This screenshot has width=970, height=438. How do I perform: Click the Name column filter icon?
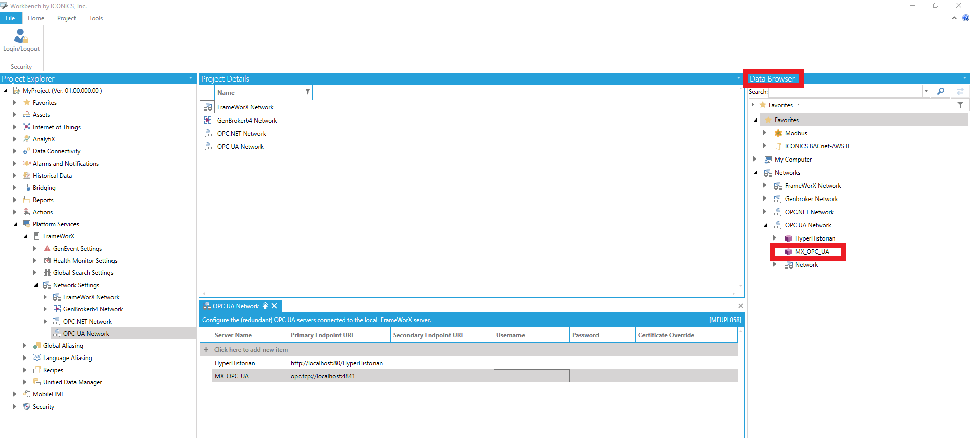coord(307,92)
